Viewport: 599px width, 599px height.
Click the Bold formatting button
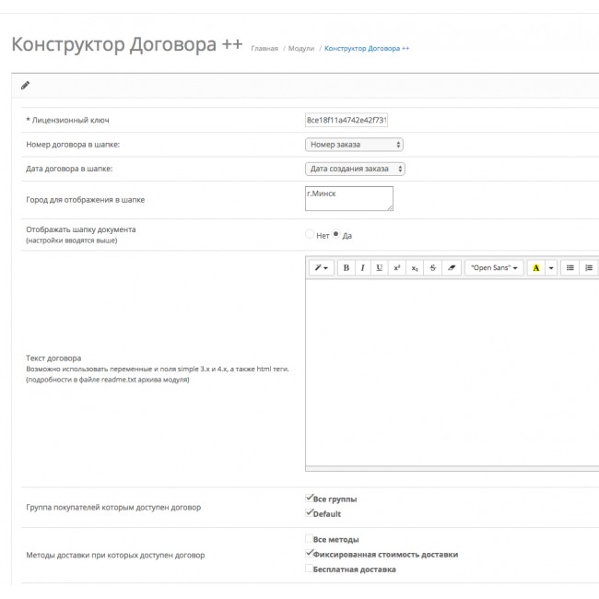pos(346,267)
